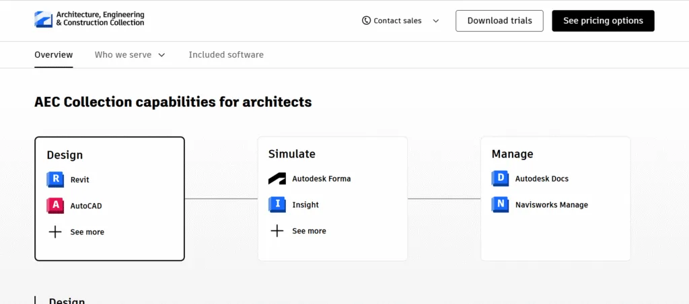Open the Autodesk Docs link text
This screenshot has height=304, width=689.
click(x=542, y=179)
